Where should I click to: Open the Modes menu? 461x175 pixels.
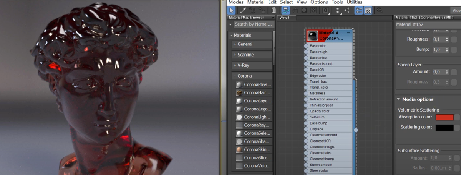tap(236, 2)
